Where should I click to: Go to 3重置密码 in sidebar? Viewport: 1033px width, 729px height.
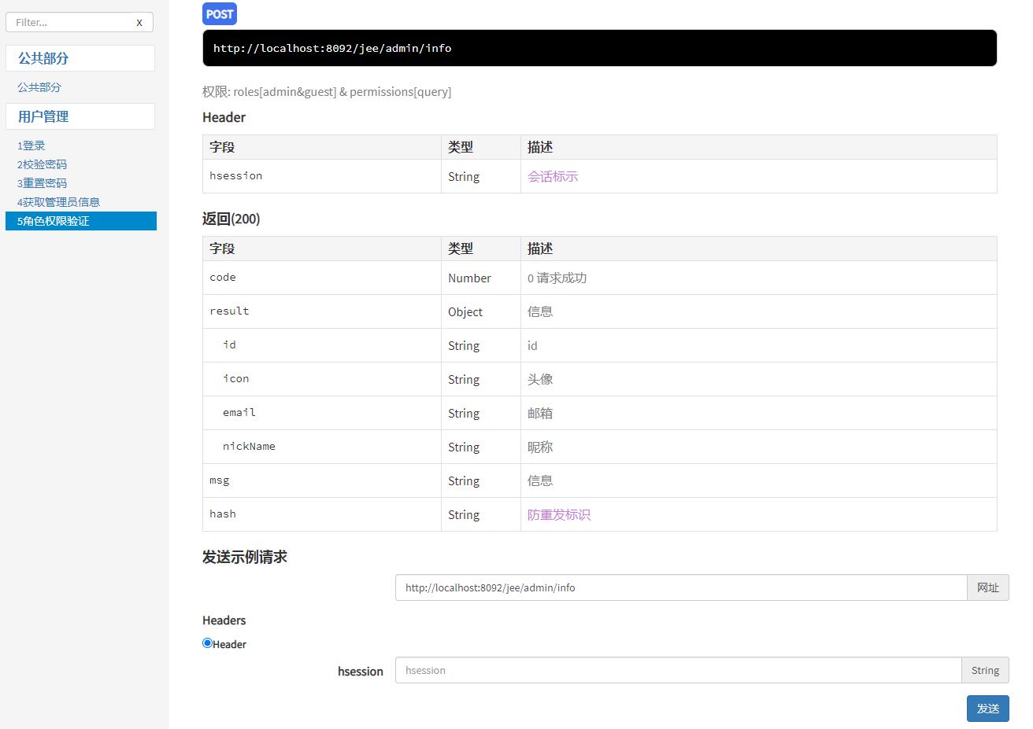[x=42, y=183]
